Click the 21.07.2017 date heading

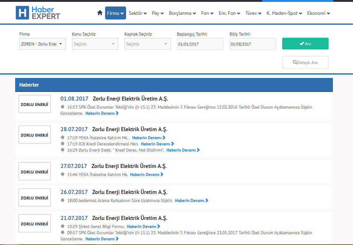click(x=74, y=218)
